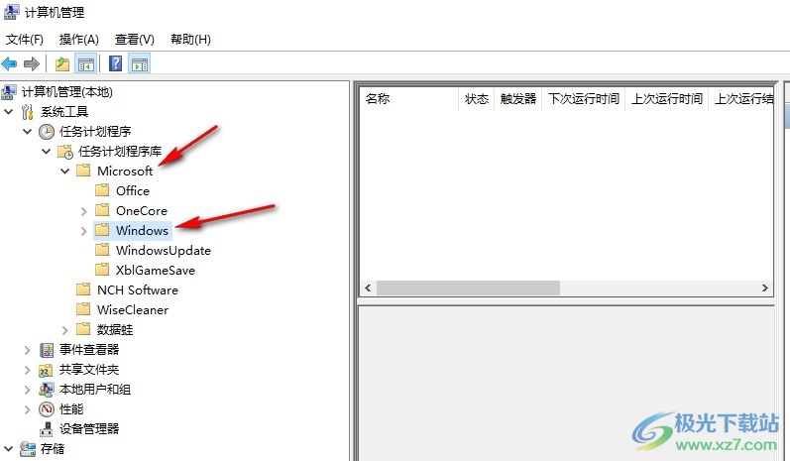Click the Windows folder icon

102,230
